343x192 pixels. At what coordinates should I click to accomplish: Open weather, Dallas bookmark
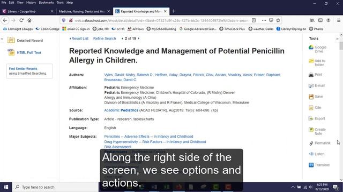261,29
